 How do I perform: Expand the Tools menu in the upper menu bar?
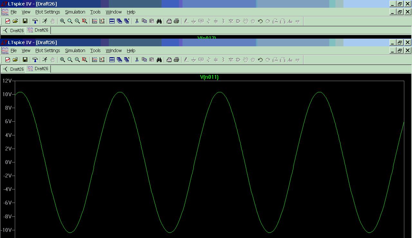[95, 12]
